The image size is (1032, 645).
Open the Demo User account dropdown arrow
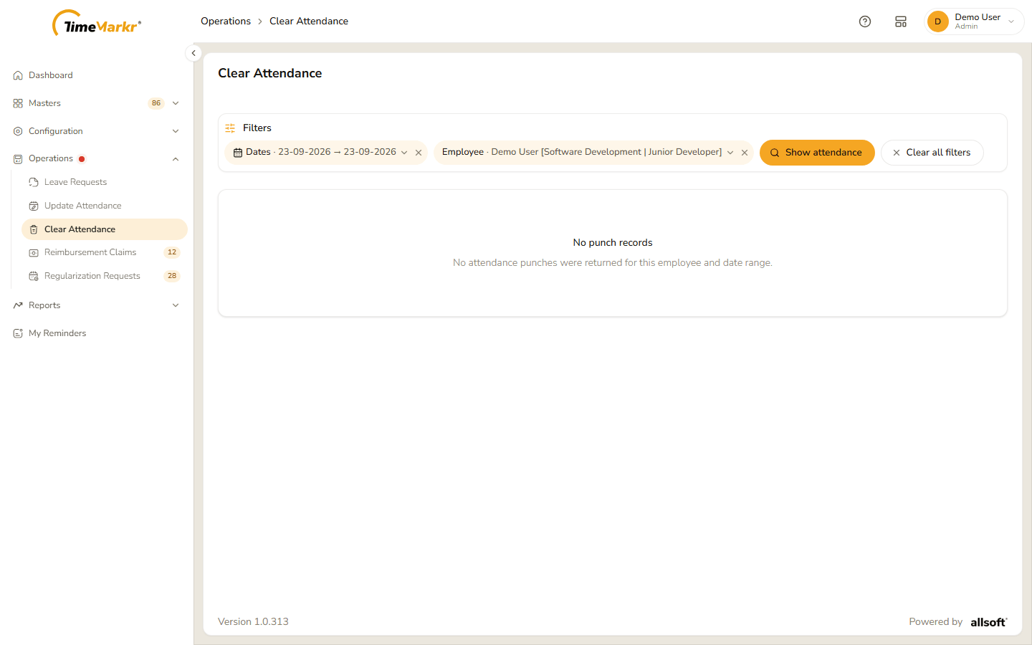[1011, 21]
